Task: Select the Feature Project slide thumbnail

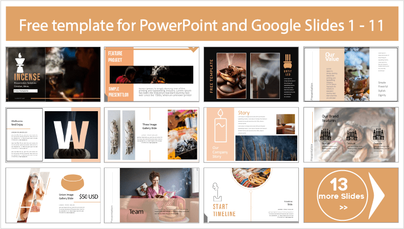Action: (x=152, y=74)
